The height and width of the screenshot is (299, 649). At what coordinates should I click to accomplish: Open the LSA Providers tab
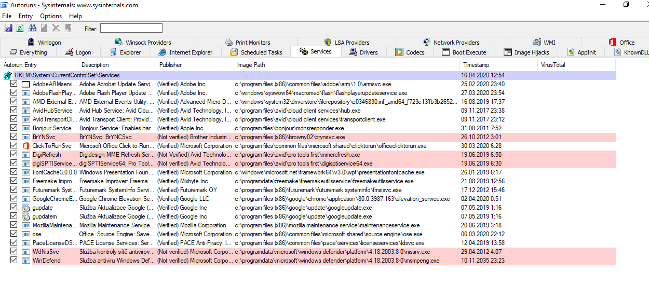(x=346, y=43)
